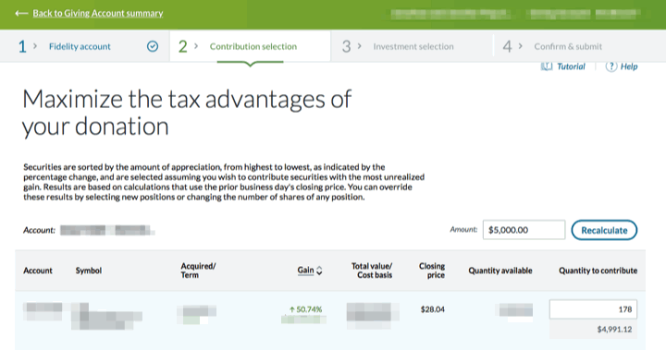
Task: Click the Quantity to contribute field with 178
Action: point(593,309)
